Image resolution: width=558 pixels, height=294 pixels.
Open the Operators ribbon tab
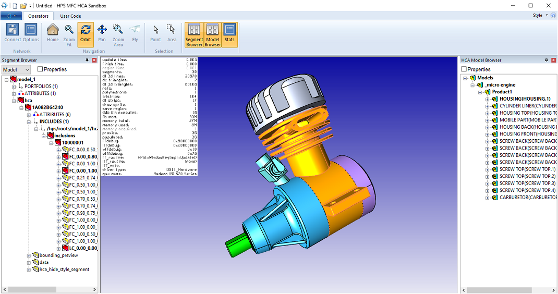pyautogui.click(x=39, y=16)
